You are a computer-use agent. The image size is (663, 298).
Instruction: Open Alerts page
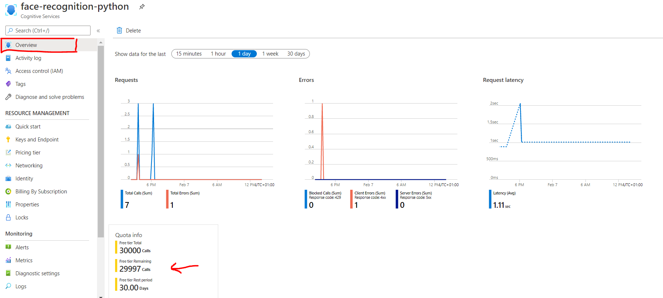(22, 247)
